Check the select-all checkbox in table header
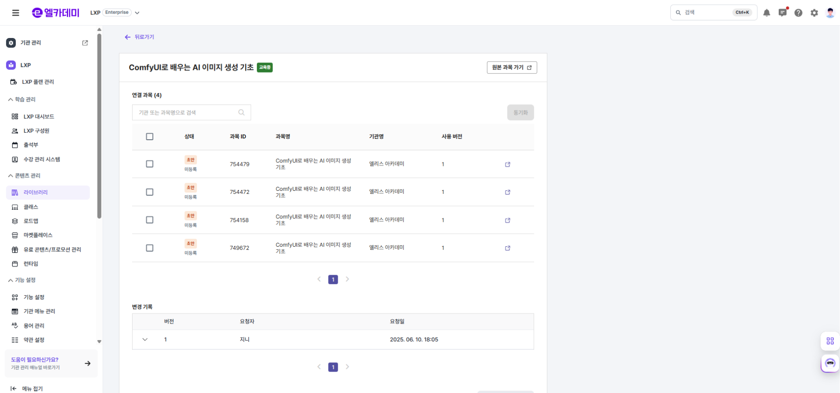 click(150, 137)
